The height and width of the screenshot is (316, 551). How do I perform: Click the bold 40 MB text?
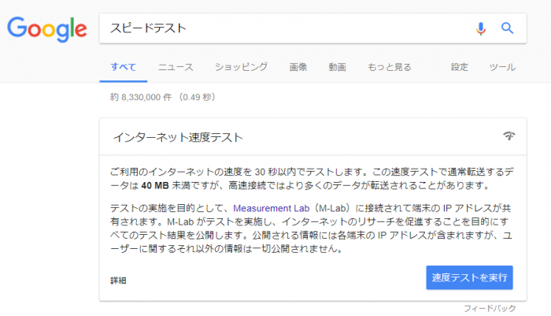click(155, 185)
